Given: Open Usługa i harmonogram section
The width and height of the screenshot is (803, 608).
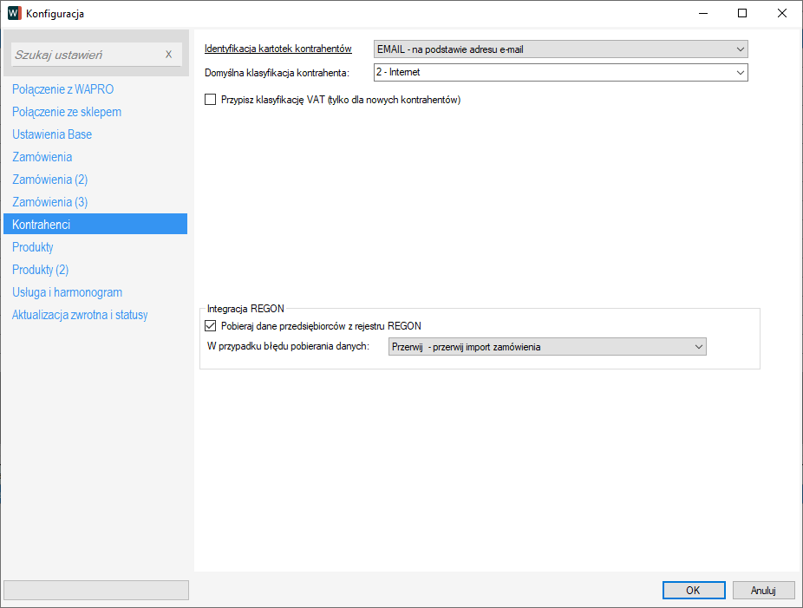Looking at the screenshot, I should coord(67,292).
